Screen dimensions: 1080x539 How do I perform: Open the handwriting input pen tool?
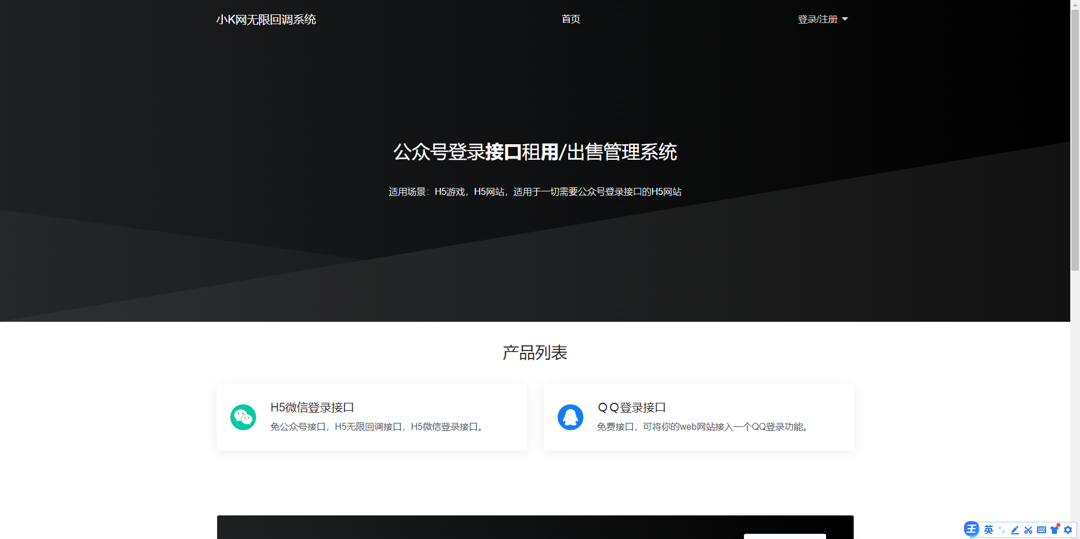1015,530
